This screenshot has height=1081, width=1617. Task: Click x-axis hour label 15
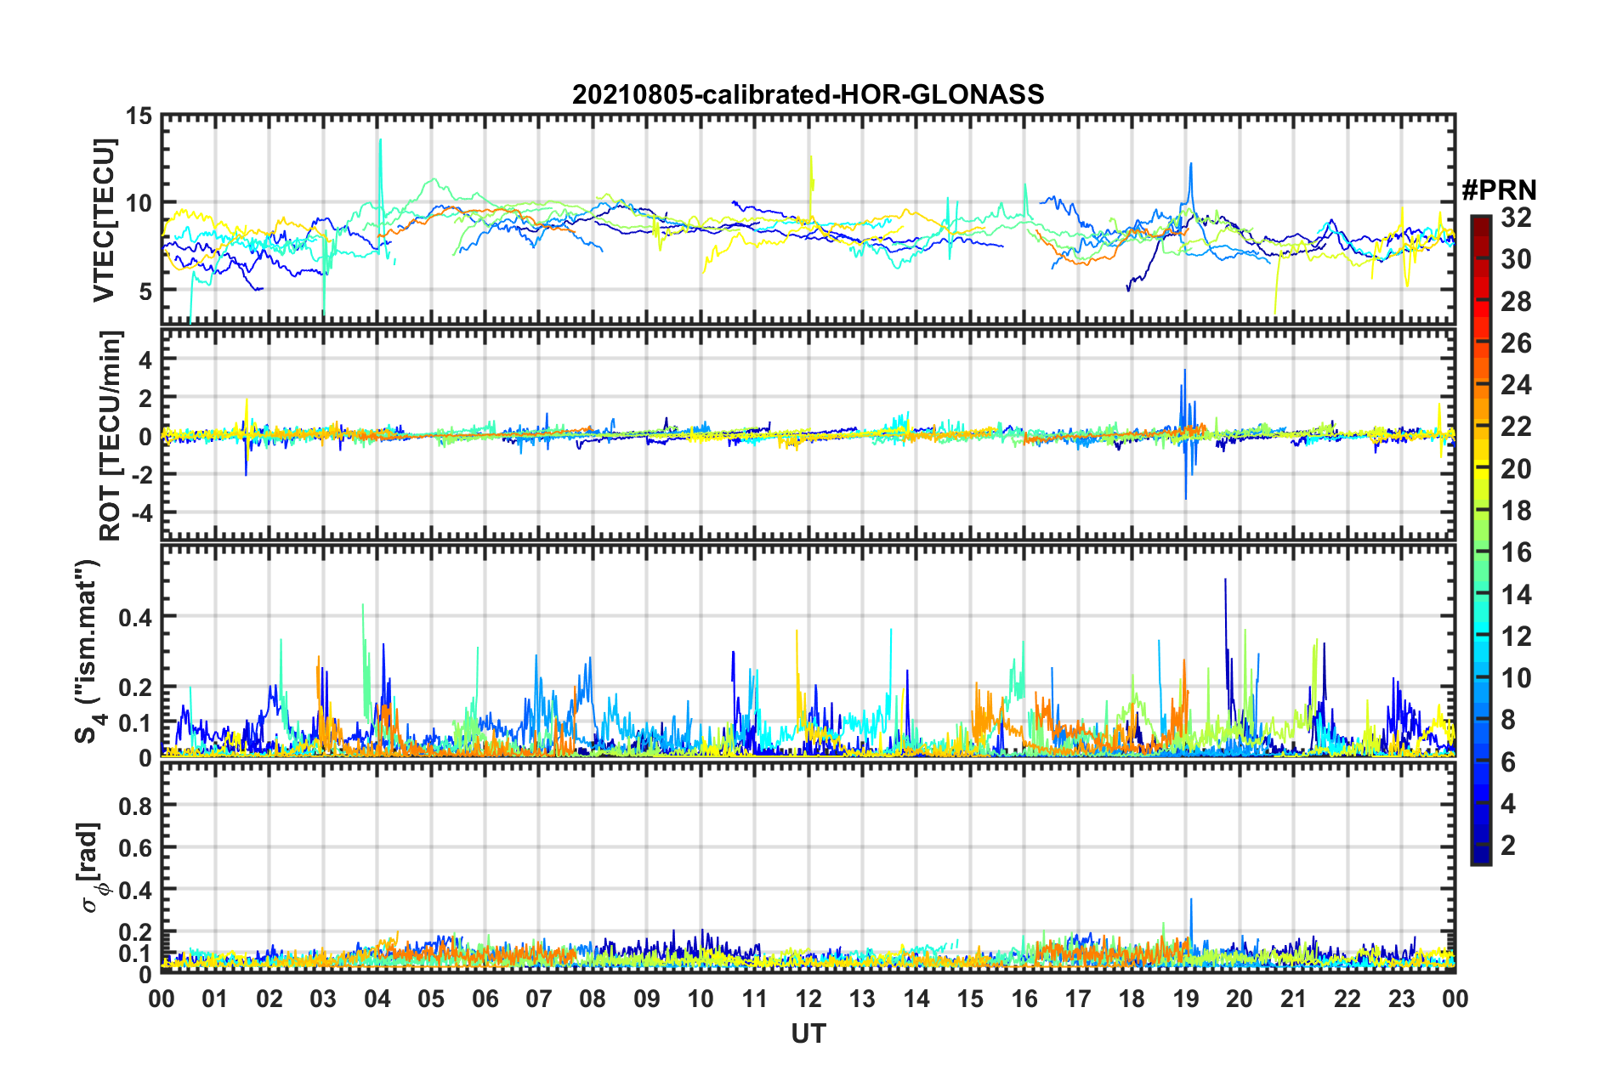970,999
